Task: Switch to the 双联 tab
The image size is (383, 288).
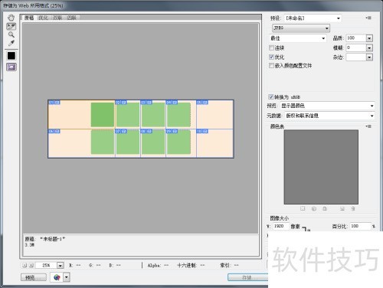Action: [57, 18]
